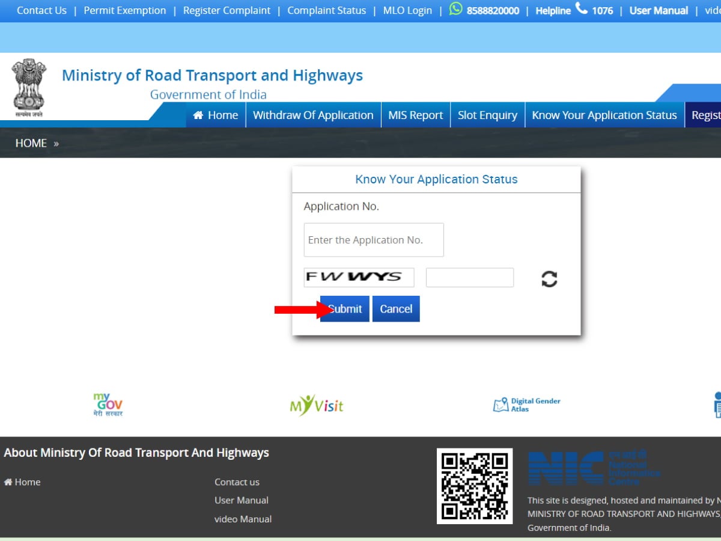Select Slot Enquiry from the navigation
The image size is (721, 541).
[487, 115]
